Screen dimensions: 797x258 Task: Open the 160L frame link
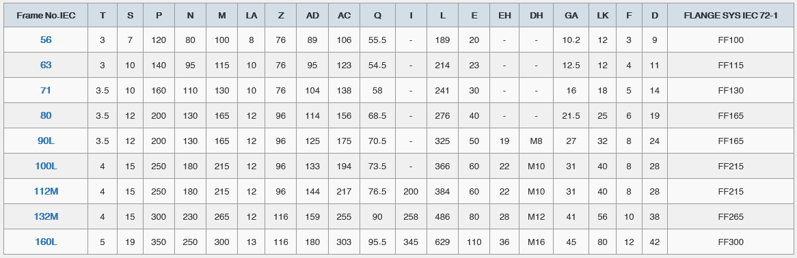click(x=46, y=242)
